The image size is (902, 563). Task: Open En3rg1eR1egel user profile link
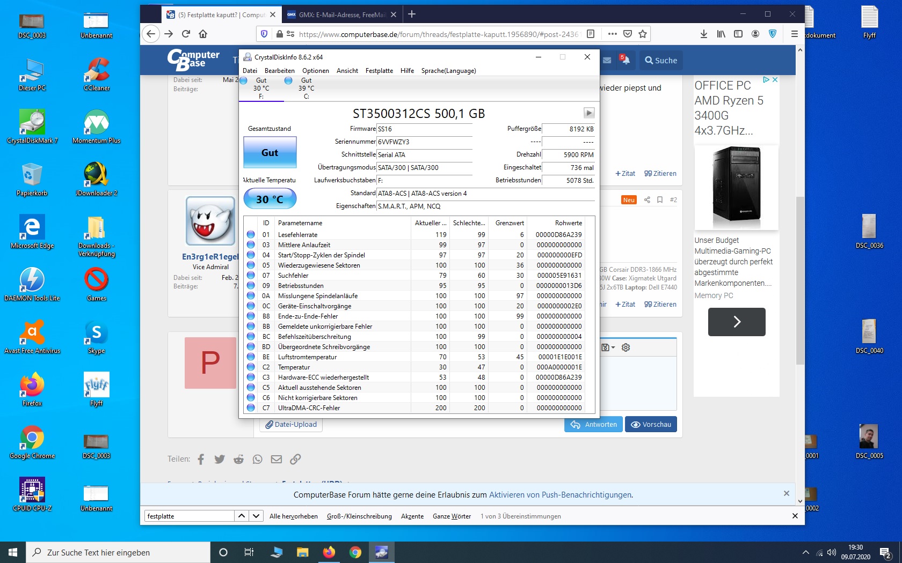210,256
